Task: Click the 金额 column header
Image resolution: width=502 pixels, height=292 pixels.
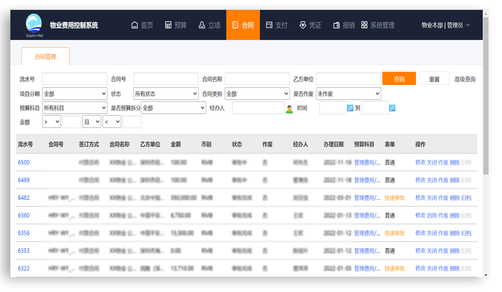Action: pyautogui.click(x=176, y=144)
